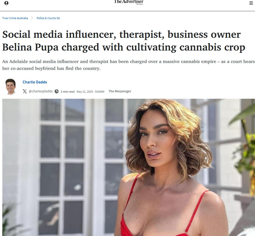Open the hamburger navigation menu

[251, 3]
